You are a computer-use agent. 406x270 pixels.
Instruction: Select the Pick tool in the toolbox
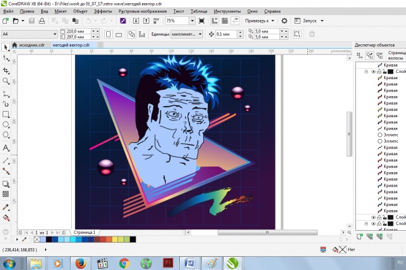coord(6,47)
